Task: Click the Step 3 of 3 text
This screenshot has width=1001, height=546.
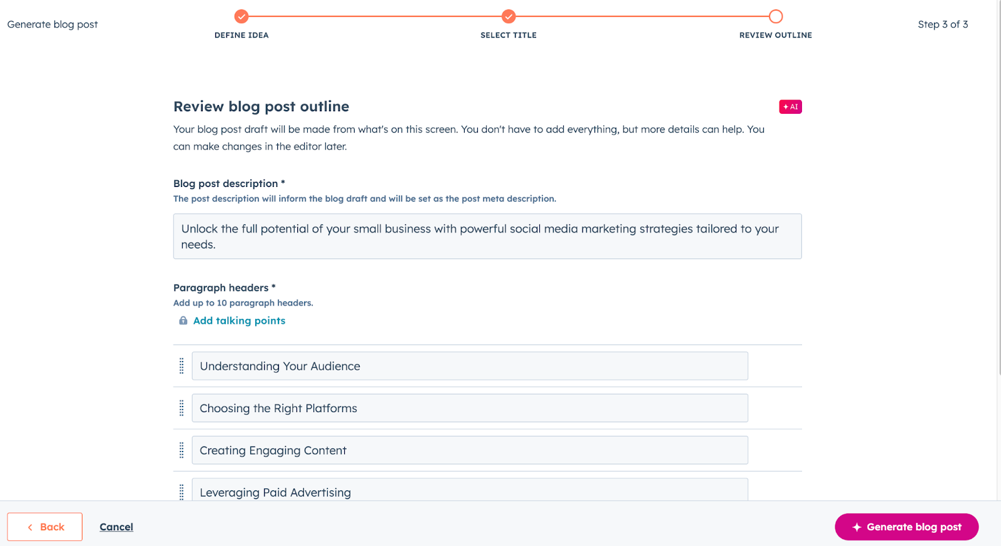Action: coord(943,24)
